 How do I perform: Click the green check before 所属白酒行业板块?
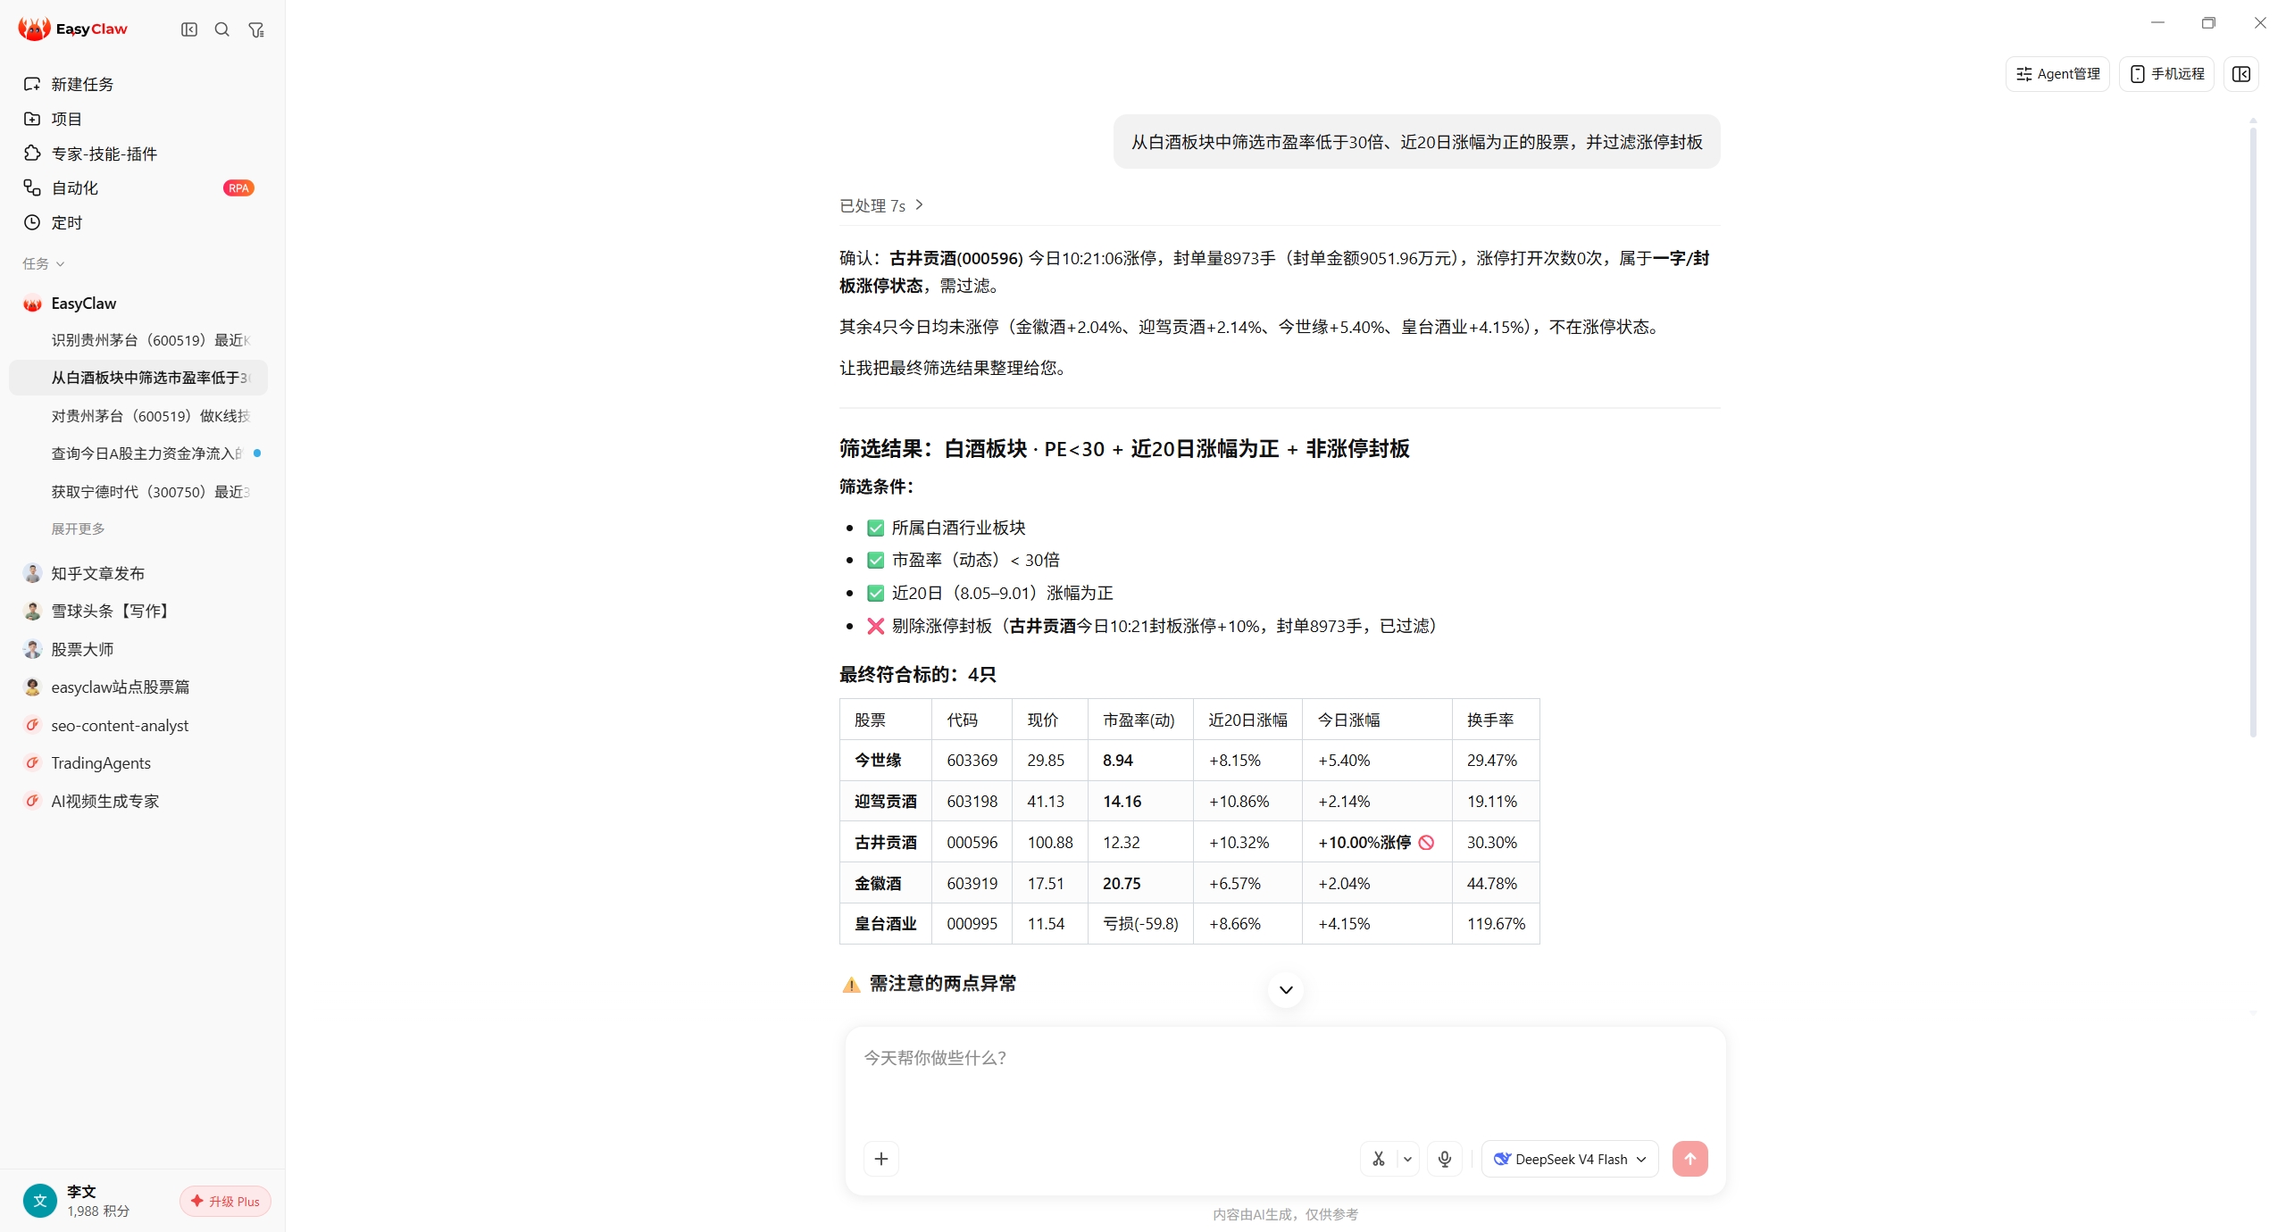point(876,528)
